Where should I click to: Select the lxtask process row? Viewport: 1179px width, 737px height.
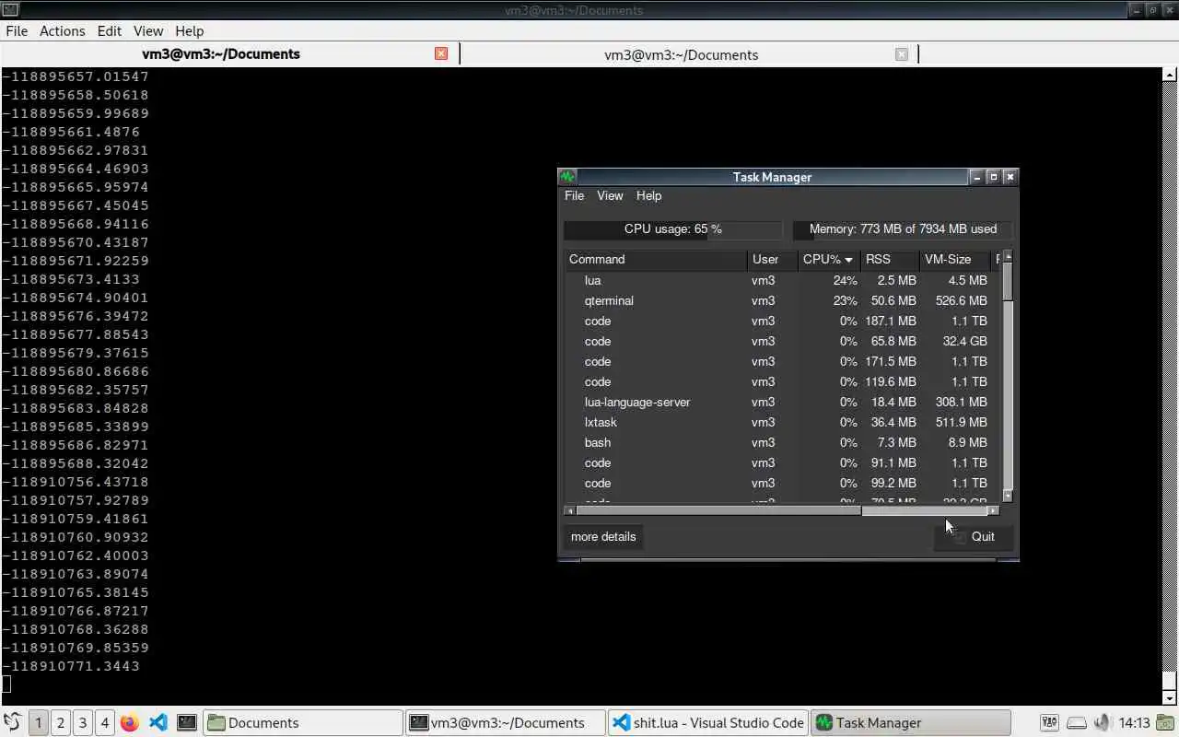782,422
